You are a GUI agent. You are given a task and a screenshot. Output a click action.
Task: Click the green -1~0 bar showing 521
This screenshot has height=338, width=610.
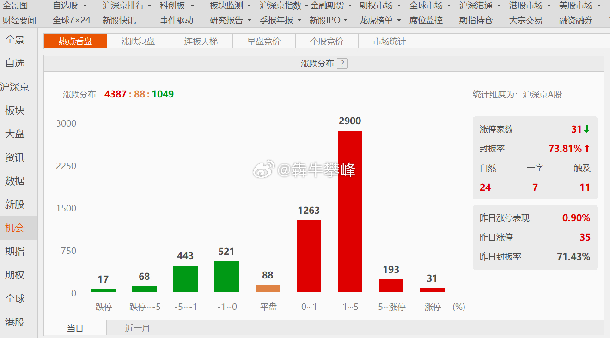(x=226, y=277)
